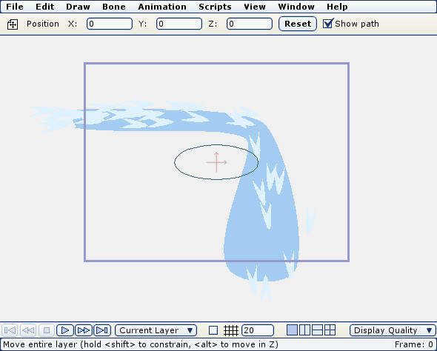Click the Position X input field
This screenshot has width=437, height=351.
(x=110, y=24)
